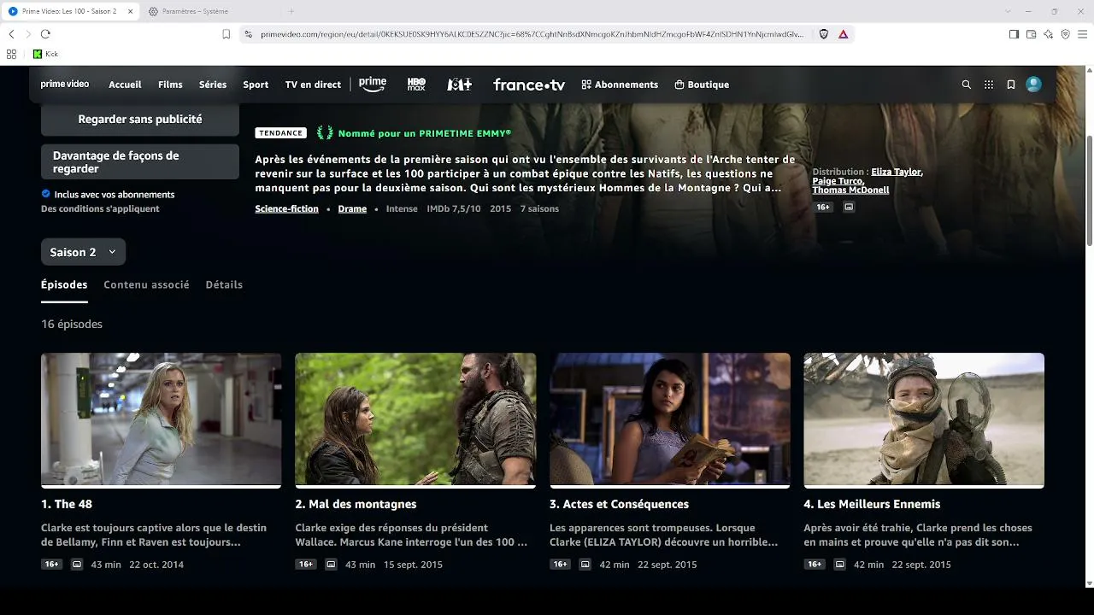Screen dimensions: 1094x615
Task: Open the Brave VPN shield icon
Action: click(1066, 34)
